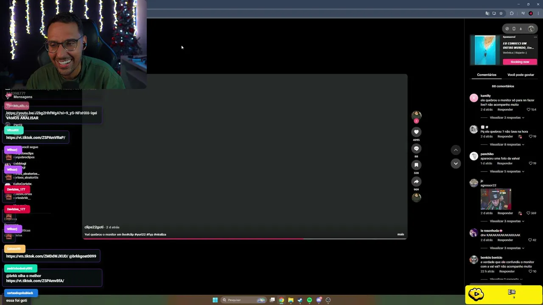Open the clips22goti username on the video
The image size is (543, 305).
click(94, 227)
